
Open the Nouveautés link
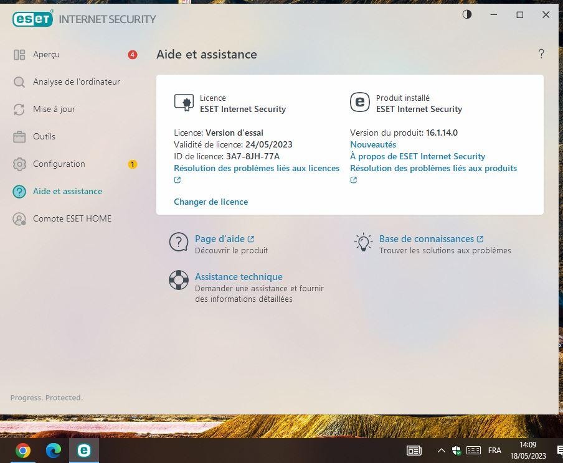pyautogui.click(x=373, y=144)
